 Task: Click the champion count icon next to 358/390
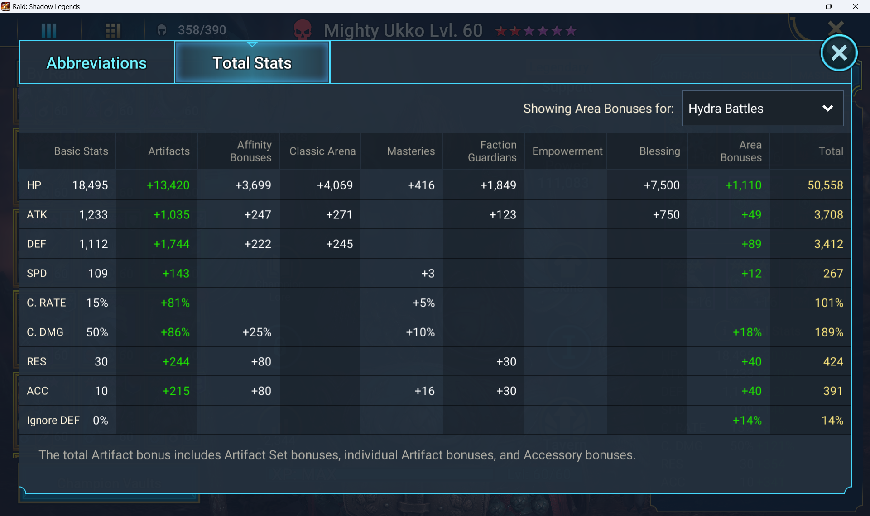pyautogui.click(x=162, y=30)
